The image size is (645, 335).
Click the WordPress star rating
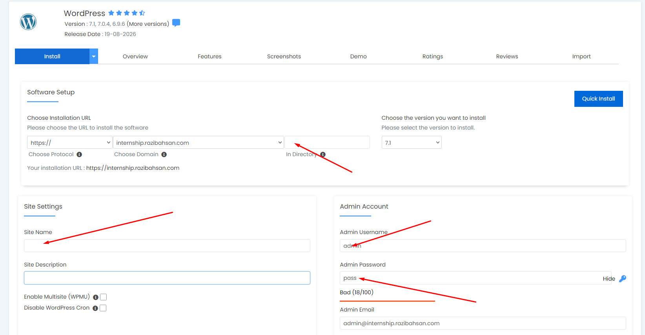click(127, 13)
